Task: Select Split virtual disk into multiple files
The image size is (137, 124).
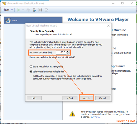Action: [47, 72]
